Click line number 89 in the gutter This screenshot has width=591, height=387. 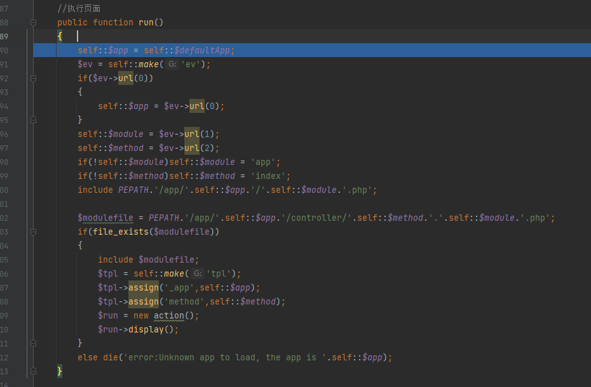pos(4,37)
